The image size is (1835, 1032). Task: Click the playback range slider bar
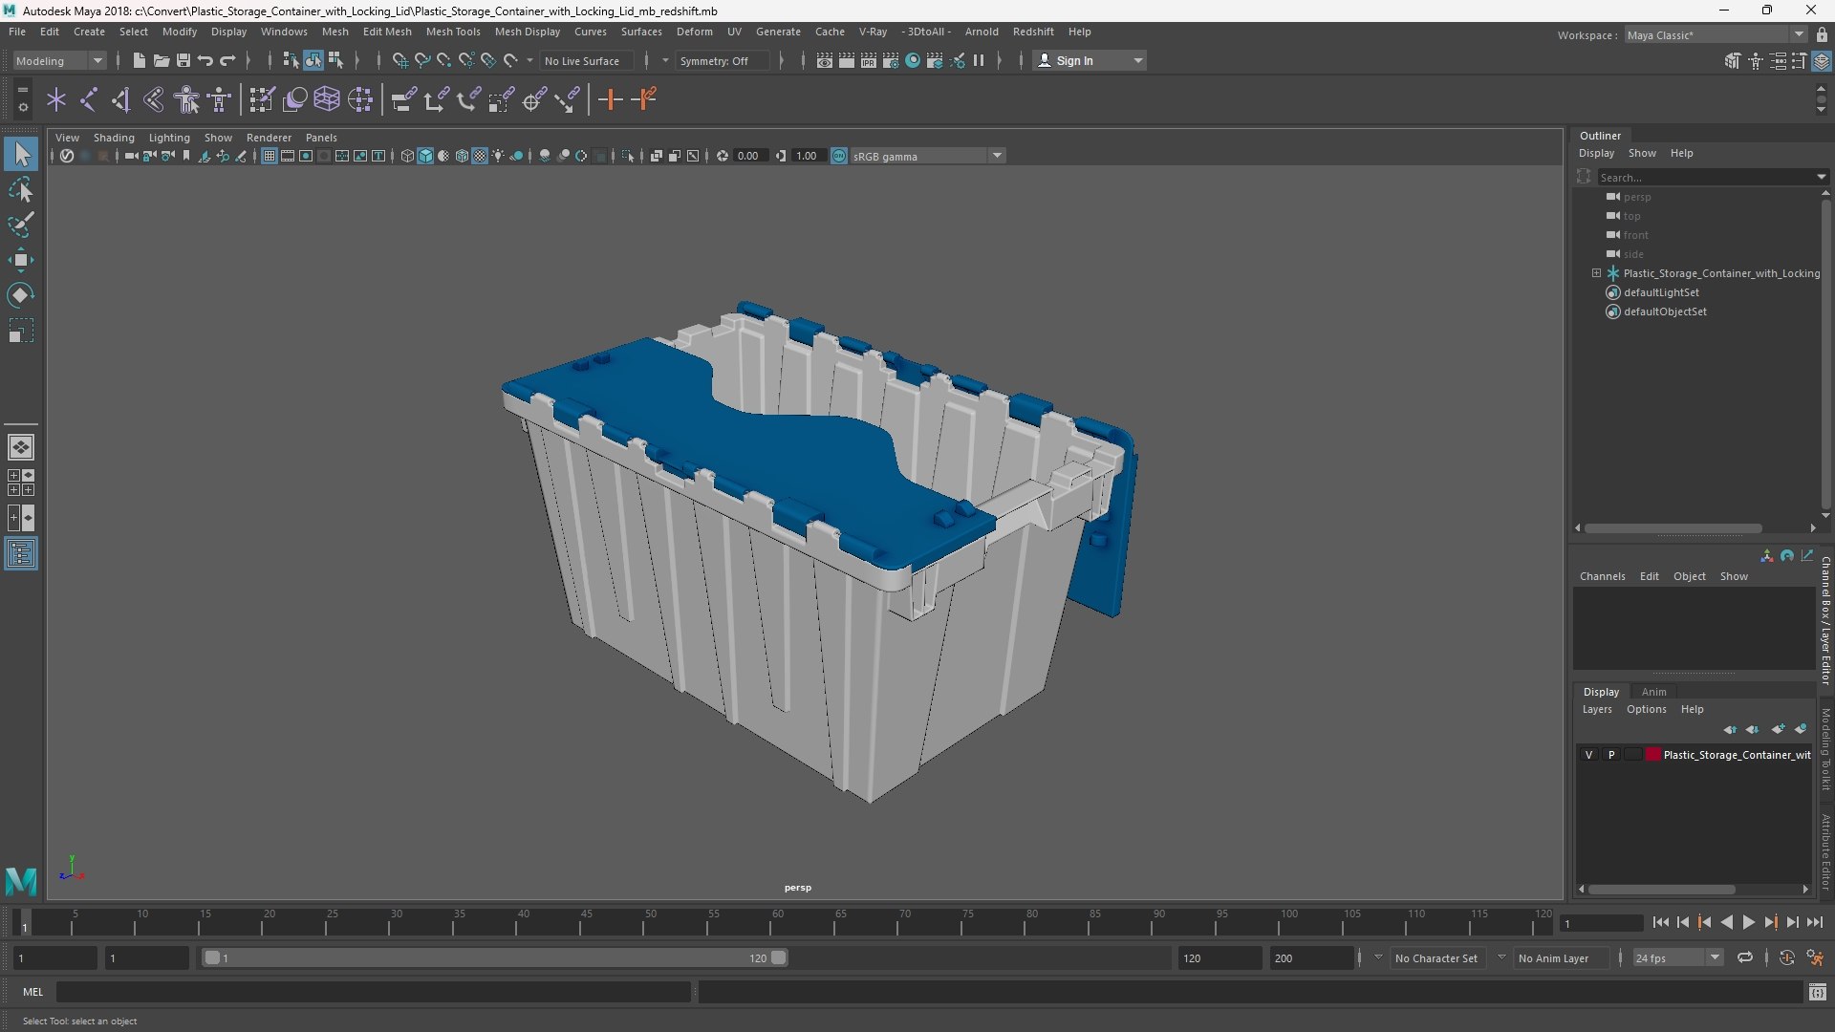point(495,957)
